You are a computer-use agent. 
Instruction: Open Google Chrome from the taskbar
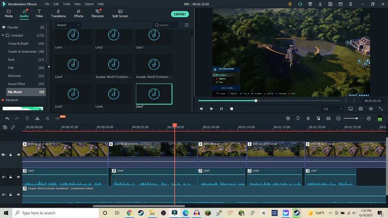[129, 213]
